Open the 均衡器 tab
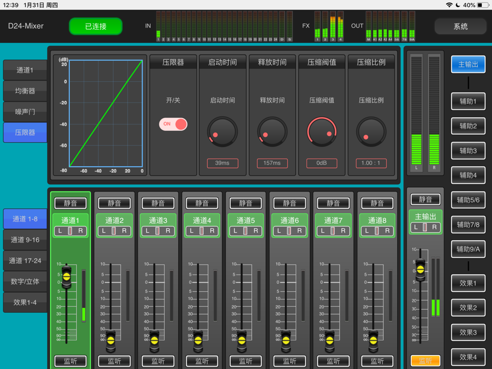 pyautogui.click(x=25, y=91)
